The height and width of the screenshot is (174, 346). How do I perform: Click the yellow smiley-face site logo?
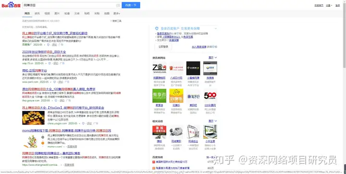[x=176, y=96]
